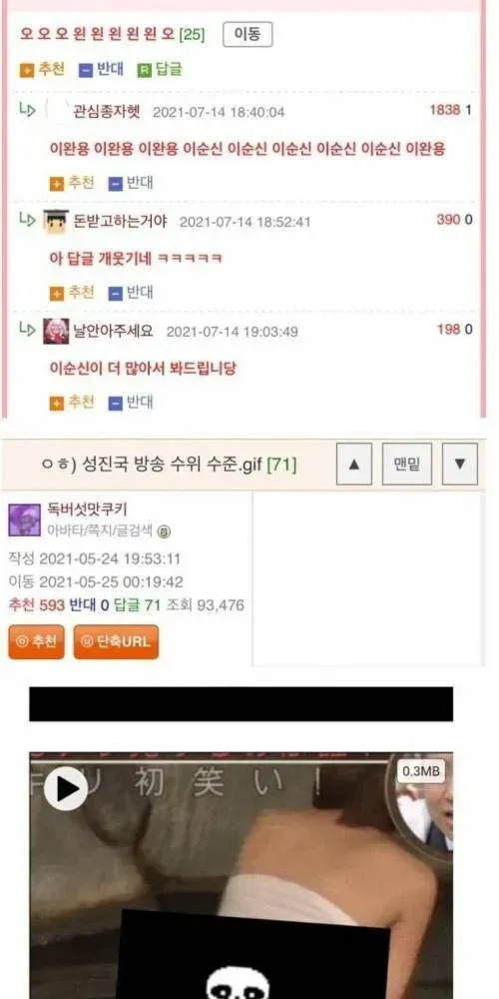
Task: Recommend the post with orange 추천 button
Action: (36, 641)
